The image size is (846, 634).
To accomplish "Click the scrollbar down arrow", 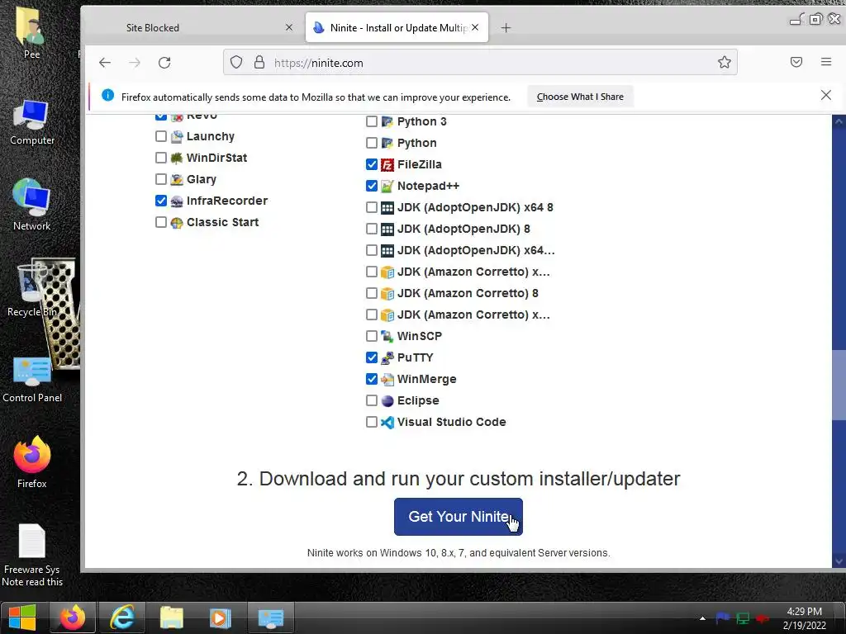I will (839, 561).
